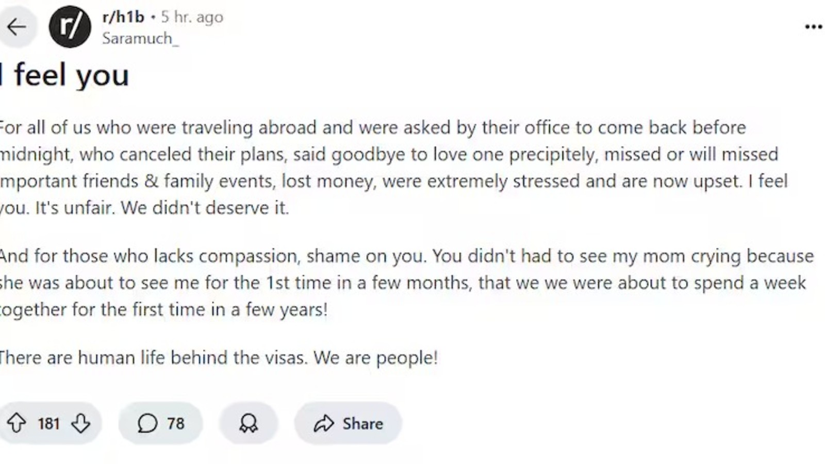The width and height of the screenshot is (825, 464).
Task: Downvote the "I feel you" post
Action: tap(81, 423)
